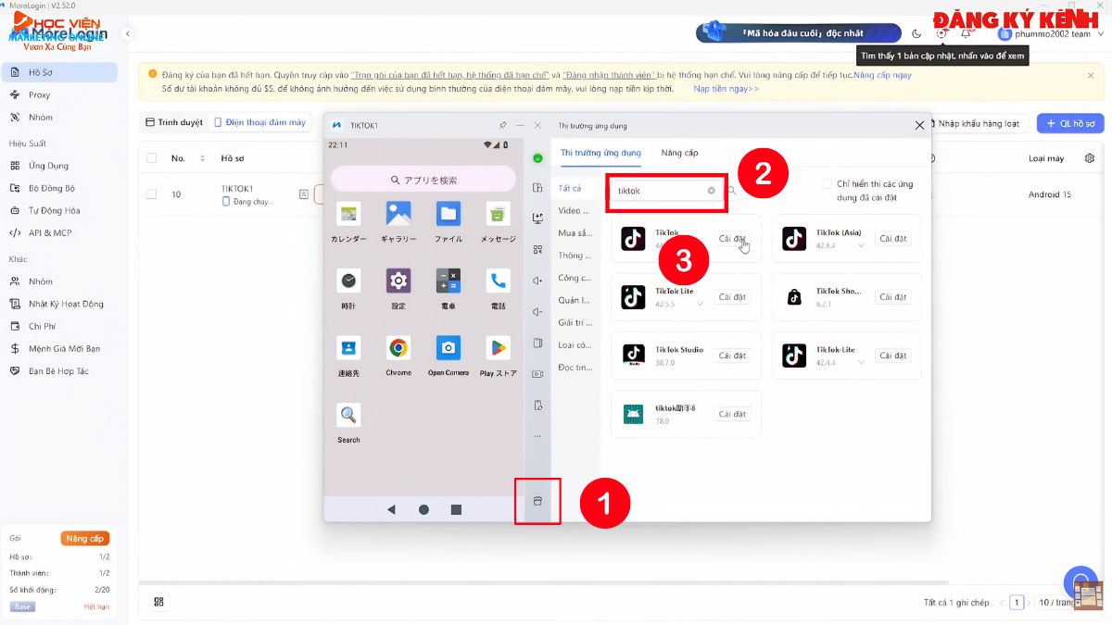Click the volume down icon in phone sidebar
This screenshot has height=625, width=1112.
coord(537,312)
